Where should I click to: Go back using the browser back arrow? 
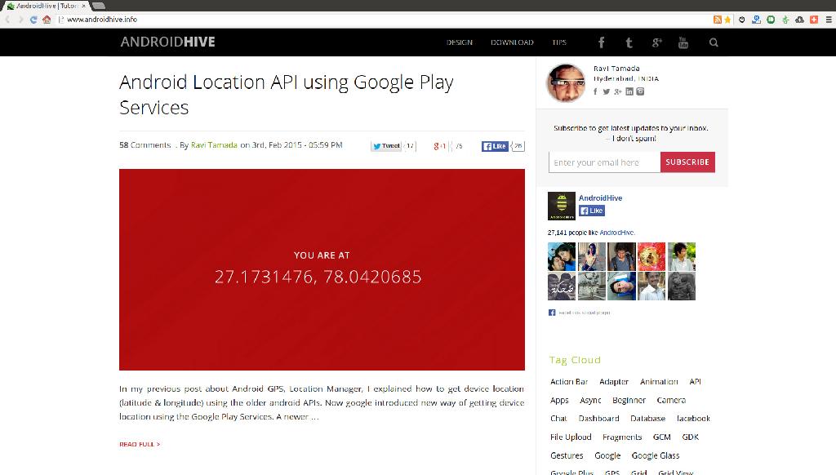[7, 18]
